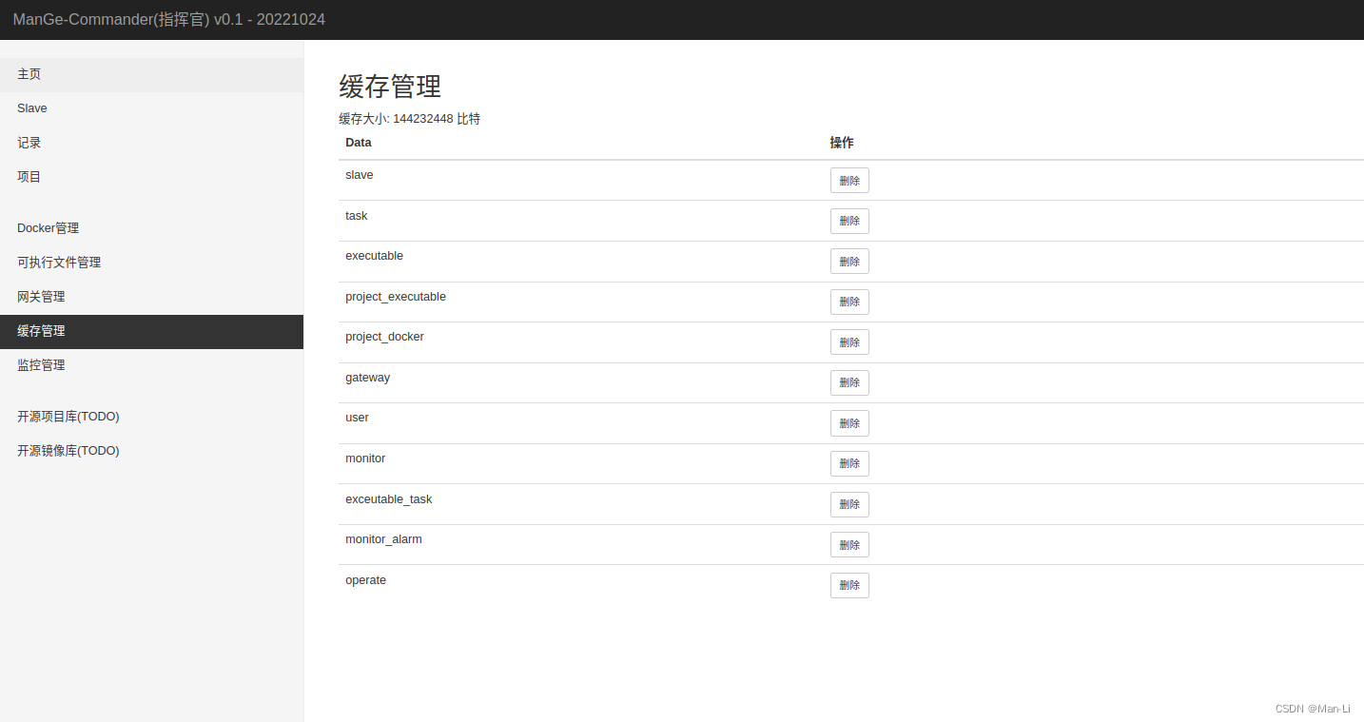The image size is (1364, 722).
Task: Delete the operate cache entry
Action: pos(849,585)
